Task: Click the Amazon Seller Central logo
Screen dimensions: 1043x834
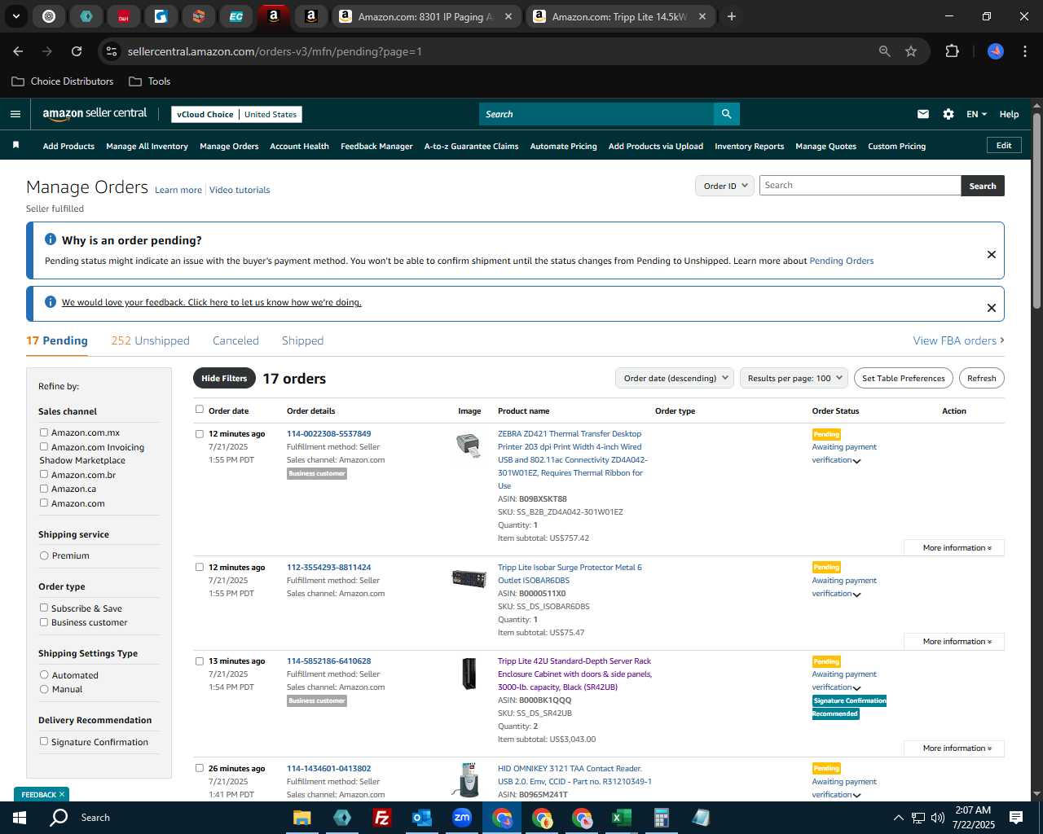Action: (95, 114)
